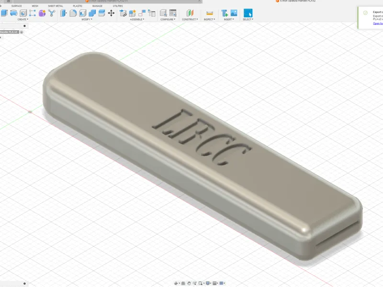Open the configuration table icon
This screenshot has width=383, height=287.
173,13
